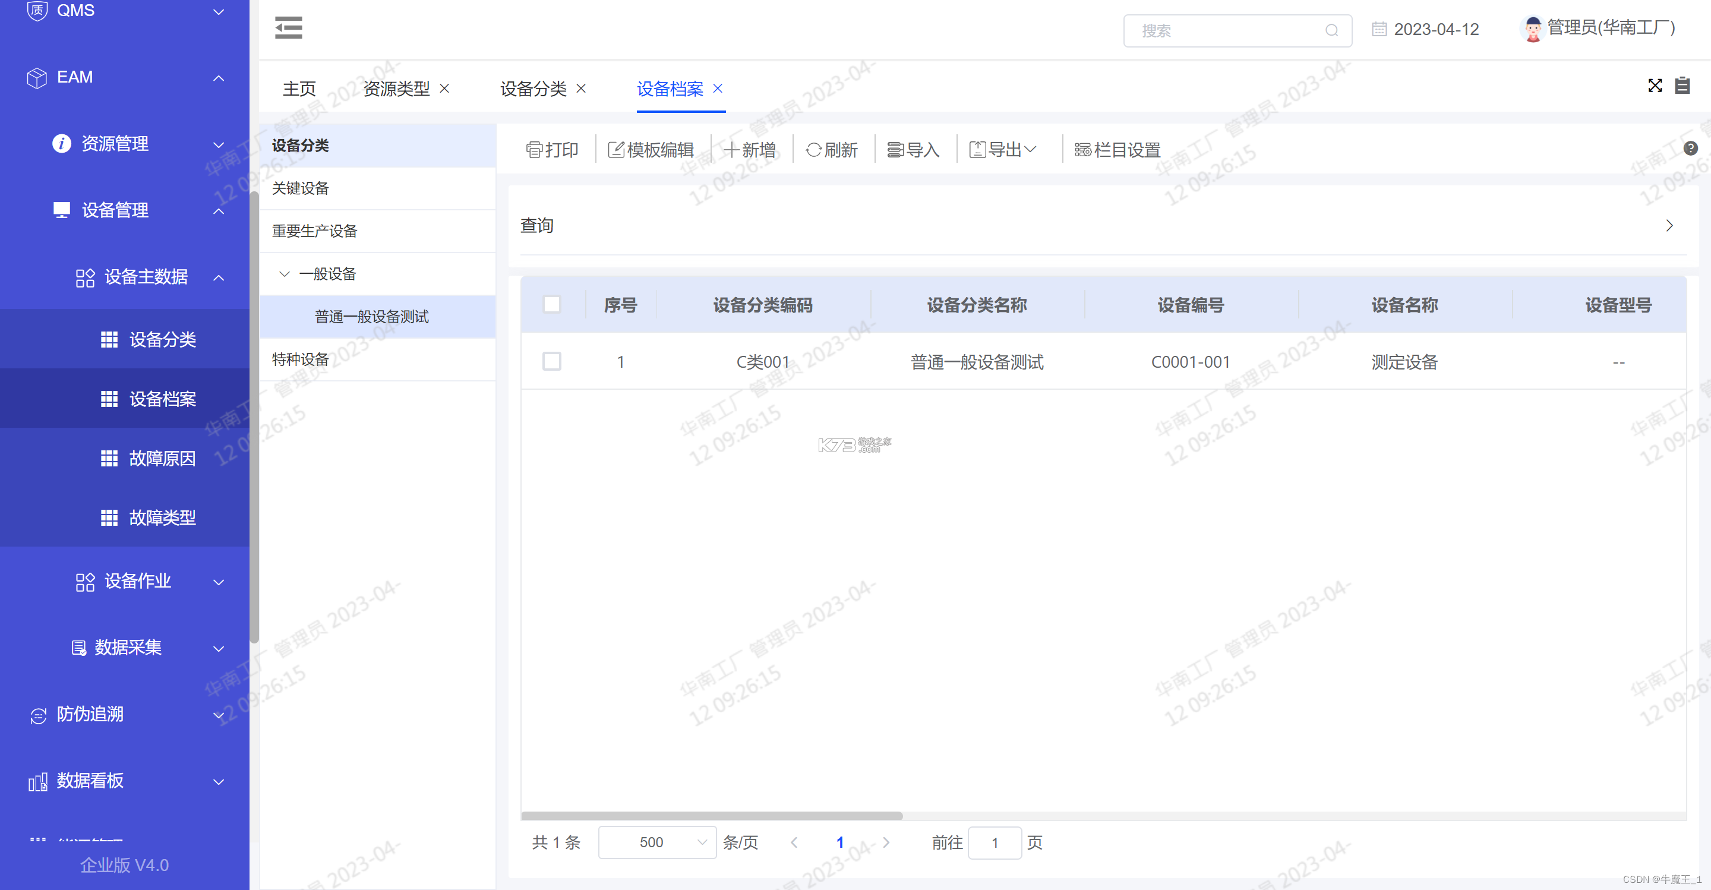Collapse the 一般设备 tree node
1711x890 pixels.
coord(285,274)
